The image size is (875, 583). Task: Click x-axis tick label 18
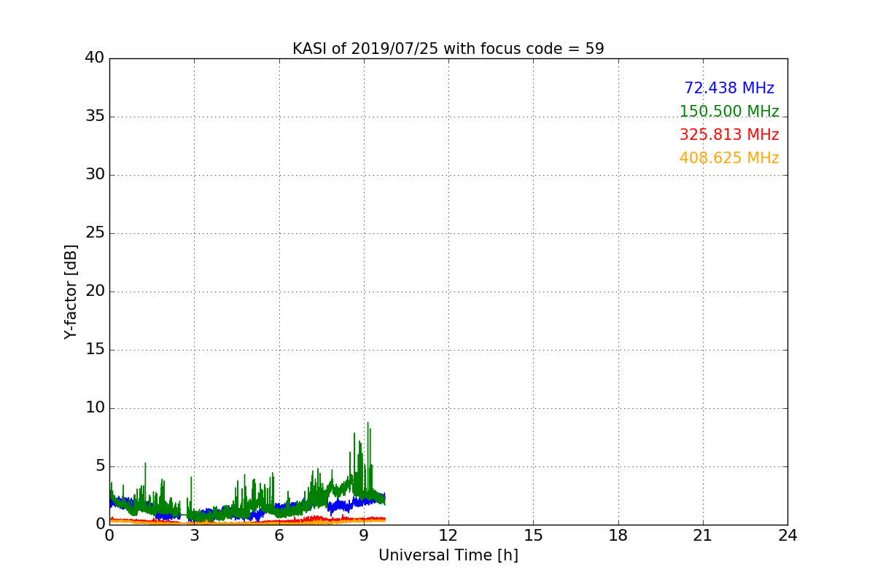click(x=618, y=535)
